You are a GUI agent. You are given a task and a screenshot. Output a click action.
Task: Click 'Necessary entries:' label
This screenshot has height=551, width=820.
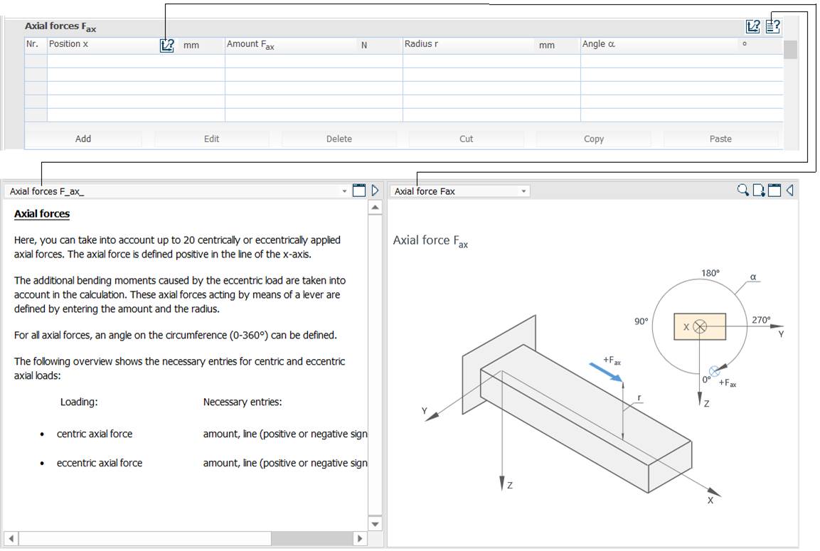pyautogui.click(x=243, y=402)
